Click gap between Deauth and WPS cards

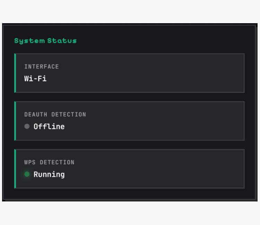[x=129, y=145]
